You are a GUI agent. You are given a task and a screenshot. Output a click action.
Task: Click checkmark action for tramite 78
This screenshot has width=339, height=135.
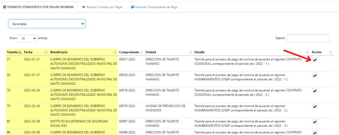[315, 91]
